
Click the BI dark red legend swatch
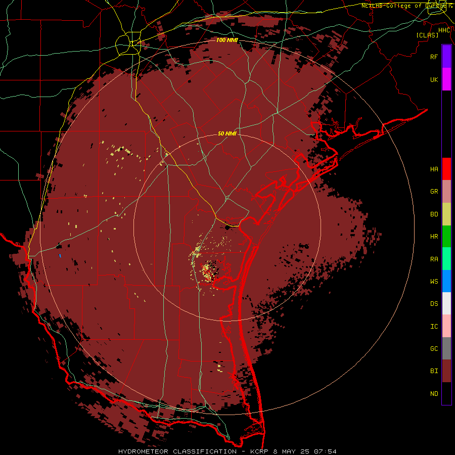446,371
